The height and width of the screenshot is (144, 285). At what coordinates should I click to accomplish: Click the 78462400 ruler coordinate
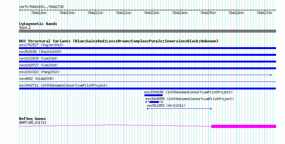click(x=180, y=13)
